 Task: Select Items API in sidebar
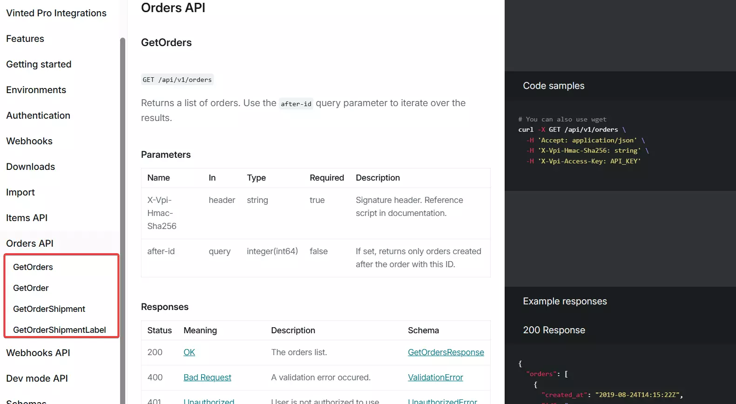27,218
